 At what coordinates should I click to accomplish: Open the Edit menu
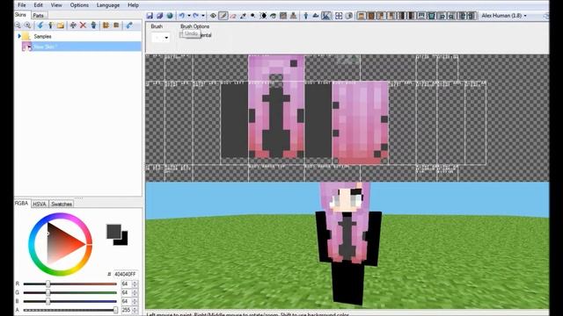39,5
